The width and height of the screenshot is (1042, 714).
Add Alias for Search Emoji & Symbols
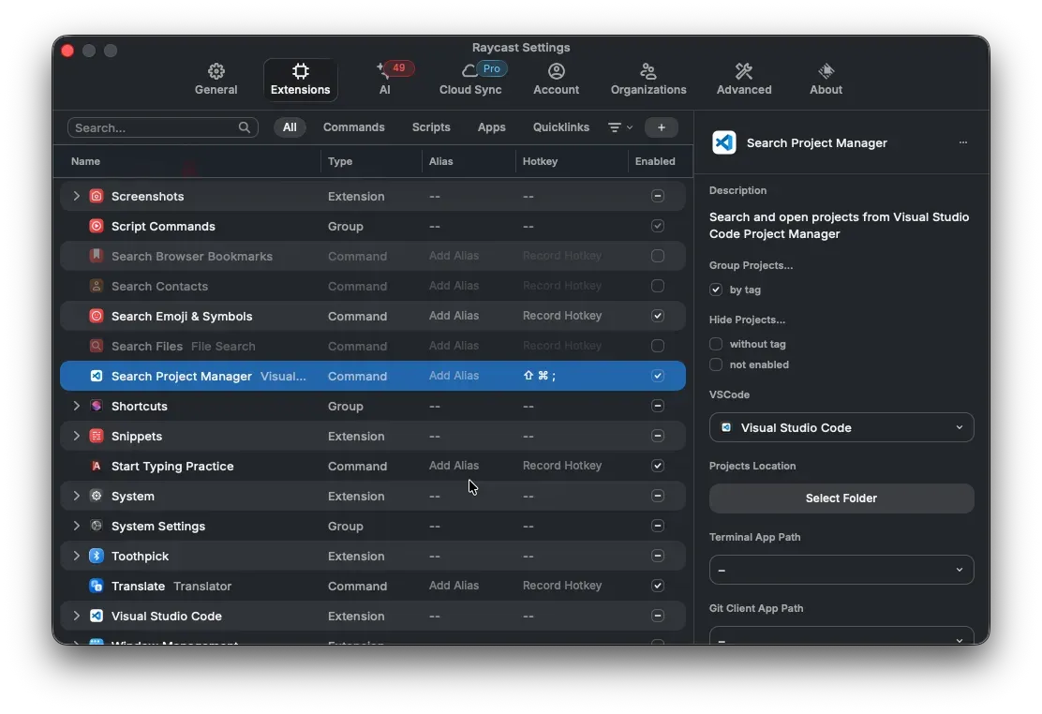[454, 316]
